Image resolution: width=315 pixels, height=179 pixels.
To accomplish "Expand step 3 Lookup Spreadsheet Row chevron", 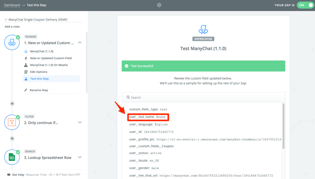I will (x=80, y=157).
